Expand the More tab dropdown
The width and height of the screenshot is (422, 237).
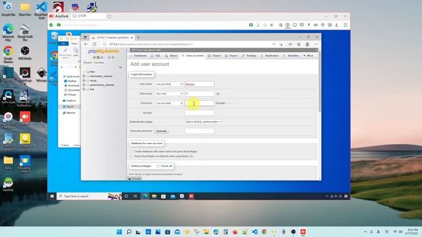pos(309,55)
